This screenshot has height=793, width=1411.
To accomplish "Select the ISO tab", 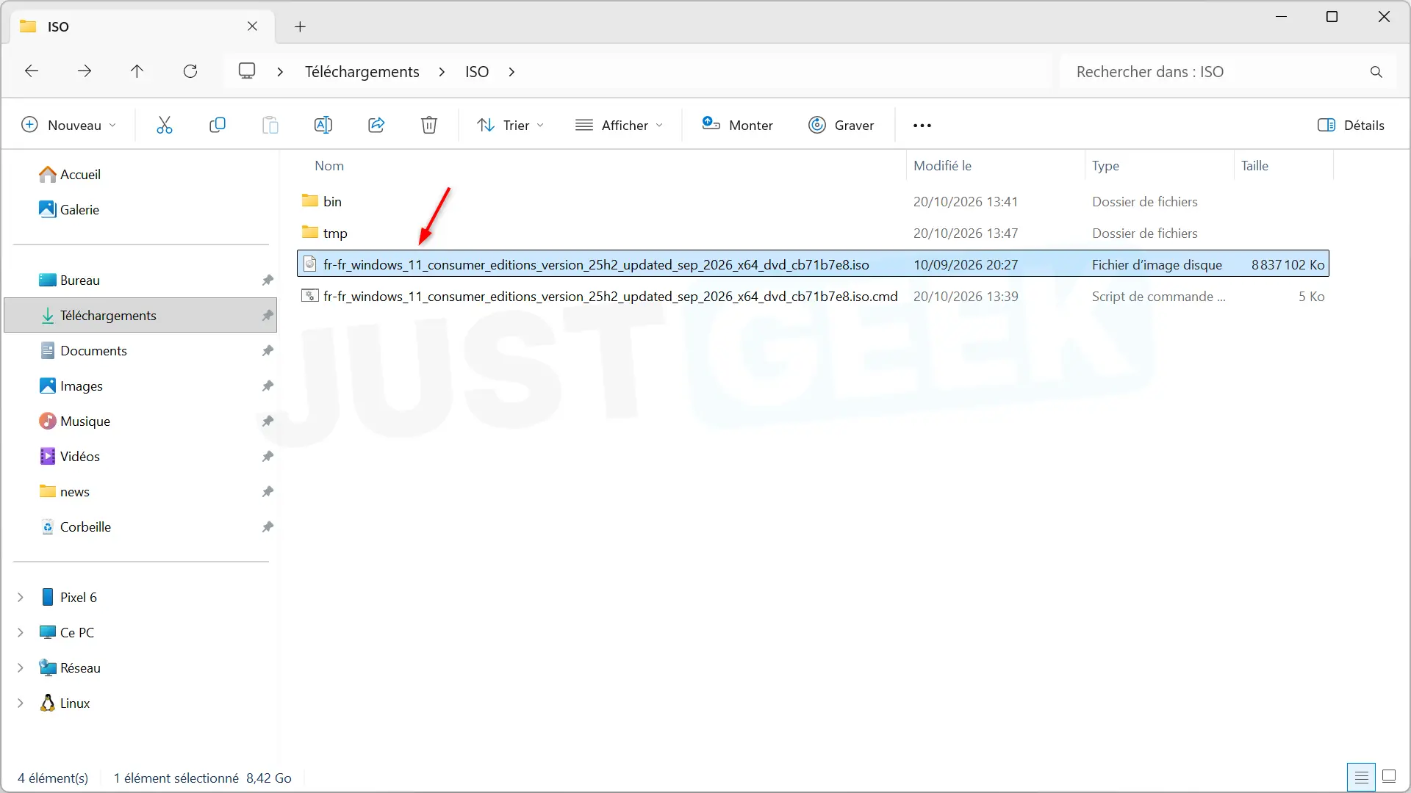I will 141,27.
